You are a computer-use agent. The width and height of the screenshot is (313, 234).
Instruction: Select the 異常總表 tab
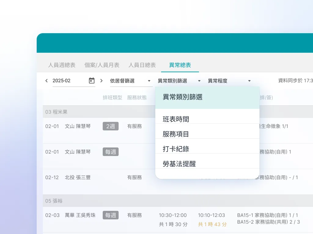click(x=180, y=65)
